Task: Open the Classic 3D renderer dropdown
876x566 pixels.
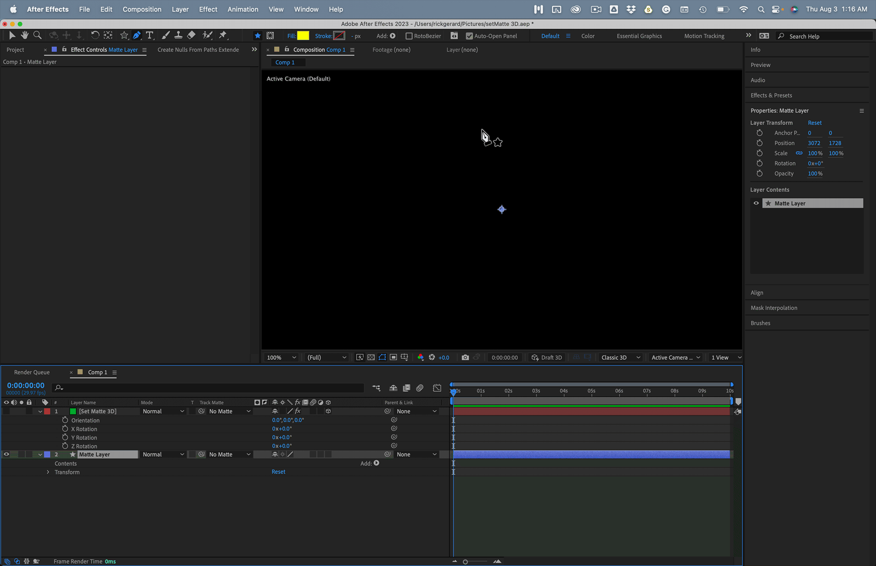Action: pyautogui.click(x=620, y=358)
